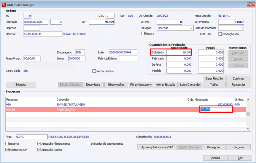Click the Confirmar button
Image resolution: width=256 pixels, height=163 pixels.
238,79
